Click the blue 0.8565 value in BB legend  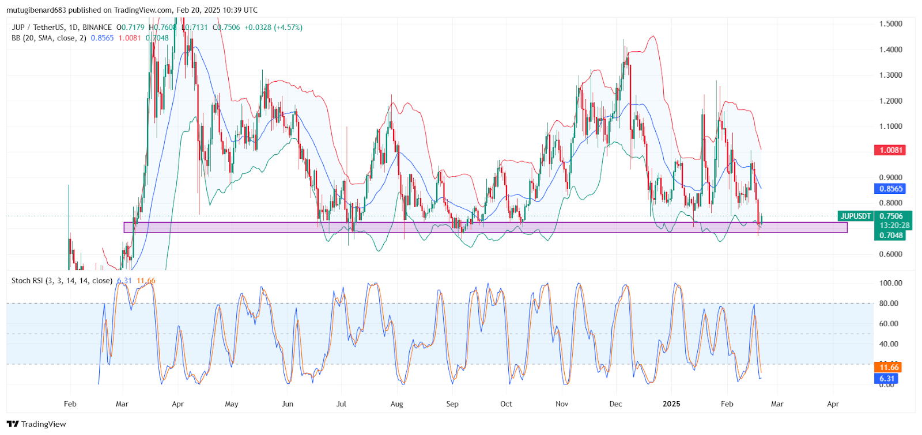click(102, 38)
